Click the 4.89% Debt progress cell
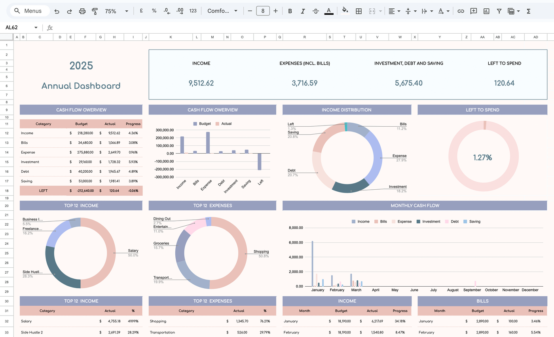 click(x=133, y=171)
